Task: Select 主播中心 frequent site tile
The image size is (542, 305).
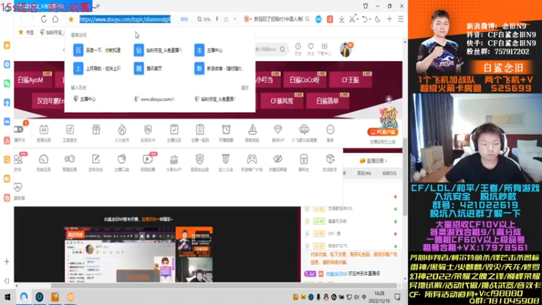Action: pyautogui.click(x=209, y=50)
